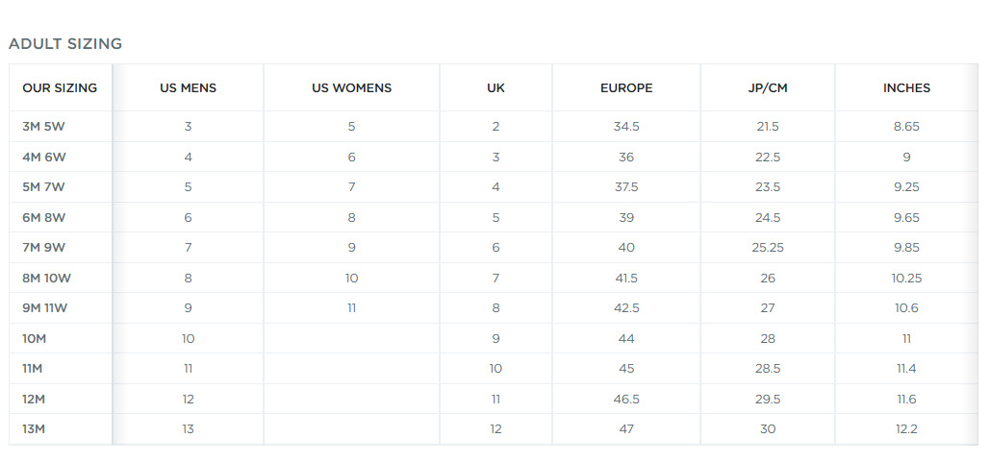Click the Europe value 34.5
Viewport: 990px width, 462px height.
626,127
